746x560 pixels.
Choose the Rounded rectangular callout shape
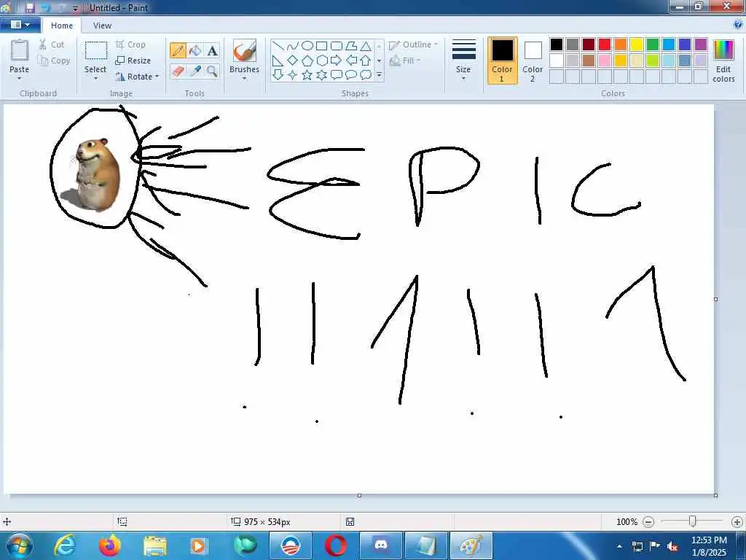(x=337, y=75)
